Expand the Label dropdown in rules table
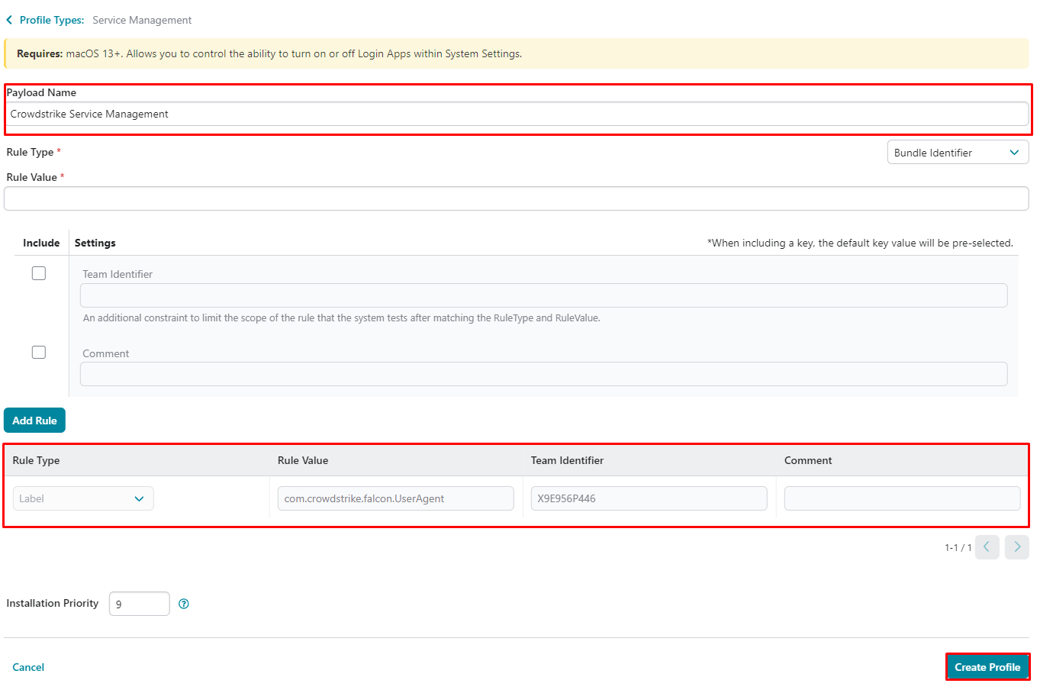This screenshot has height=693, width=1053. coord(83,498)
